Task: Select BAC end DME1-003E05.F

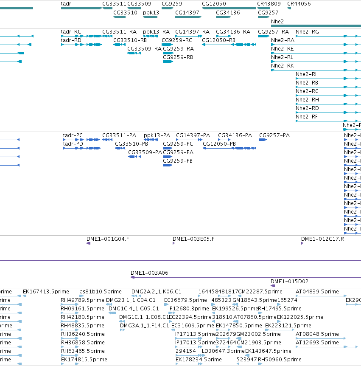Action: point(193,239)
